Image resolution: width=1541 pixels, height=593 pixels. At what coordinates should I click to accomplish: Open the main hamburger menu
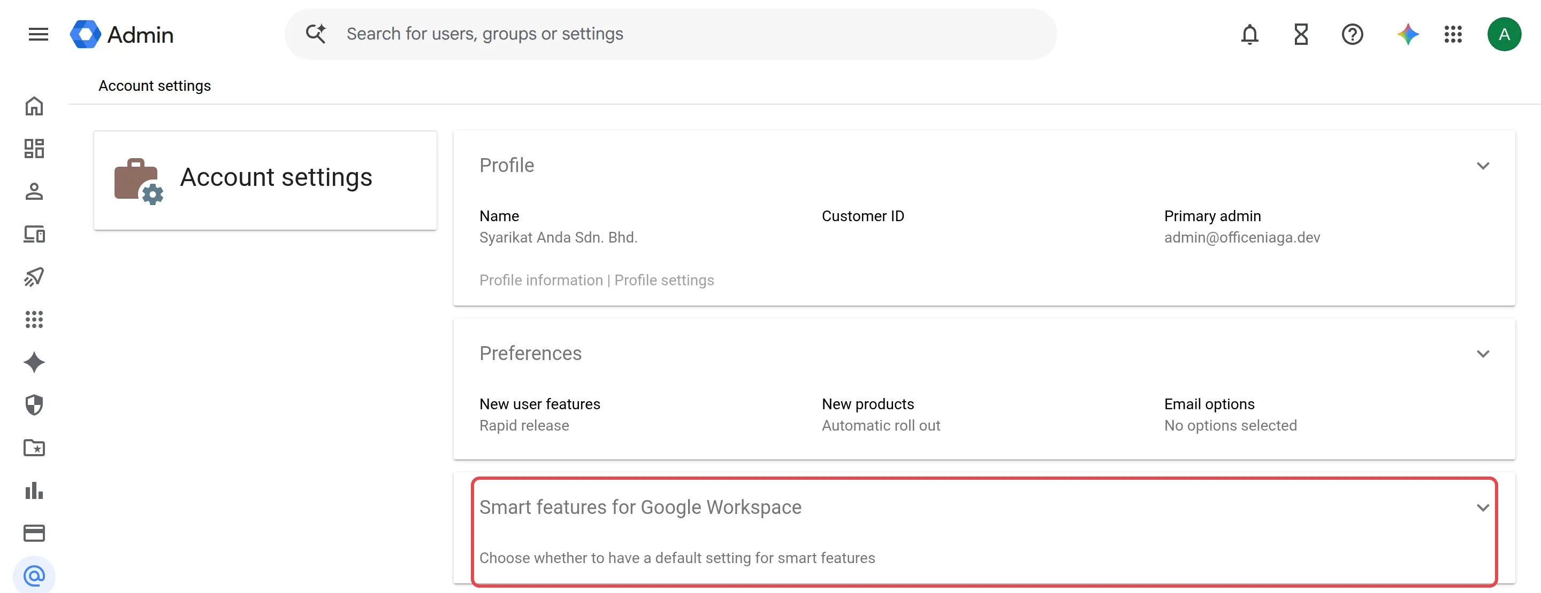[39, 34]
